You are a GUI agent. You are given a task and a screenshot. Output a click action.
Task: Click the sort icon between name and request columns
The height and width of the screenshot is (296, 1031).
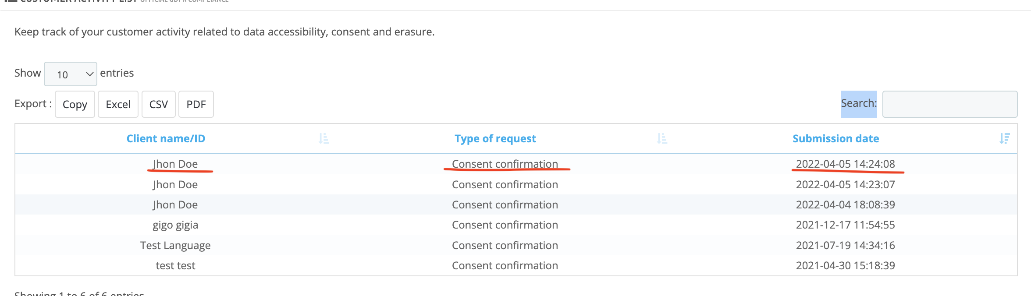click(324, 139)
